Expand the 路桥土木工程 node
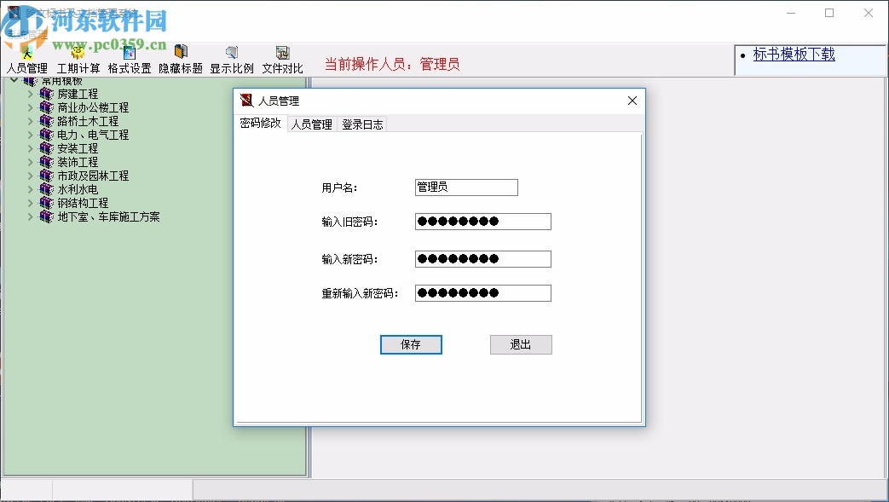 click(31, 120)
